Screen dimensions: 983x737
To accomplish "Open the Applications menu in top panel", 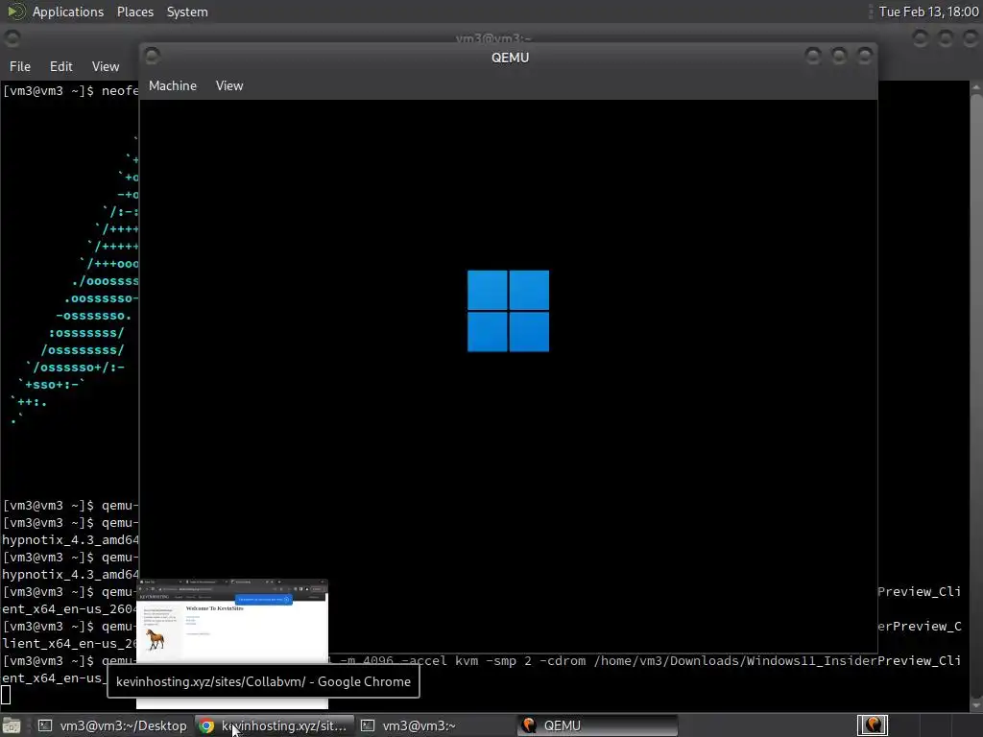I will pos(68,12).
